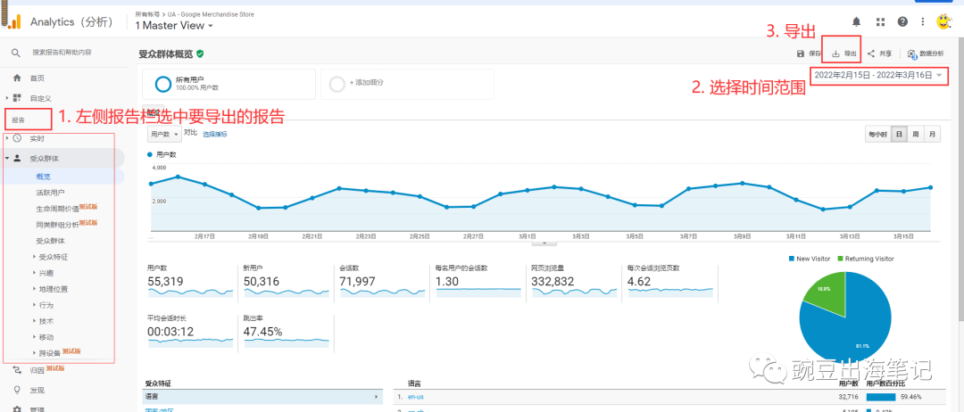Open the home (首页) sidebar icon
The width and height of the screenshot is (964, 412).
click(17, 78)
